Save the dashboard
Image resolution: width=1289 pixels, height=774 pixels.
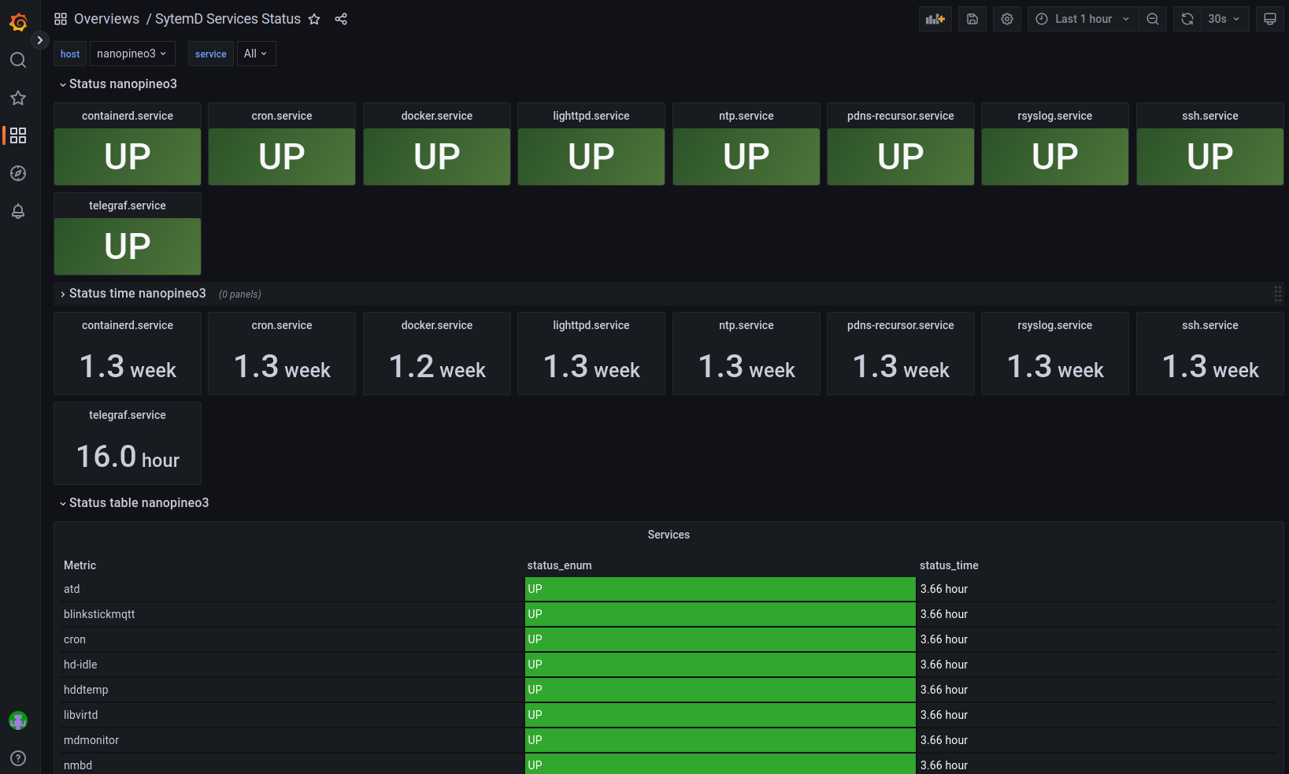[972, 19]
